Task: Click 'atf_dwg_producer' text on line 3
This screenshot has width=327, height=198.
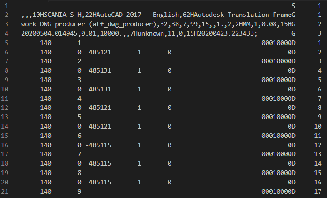Action: (123, 24)
